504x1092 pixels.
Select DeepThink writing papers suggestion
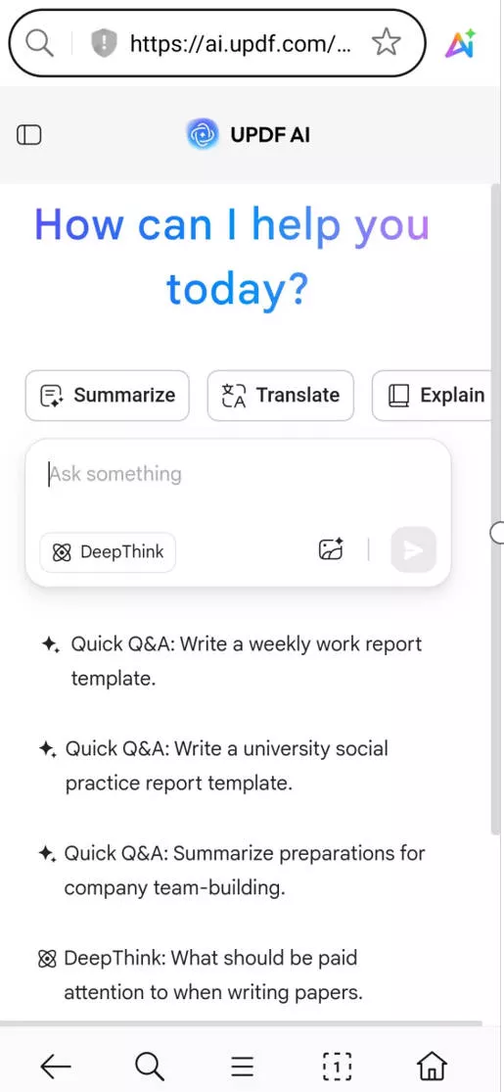(201, 974)
